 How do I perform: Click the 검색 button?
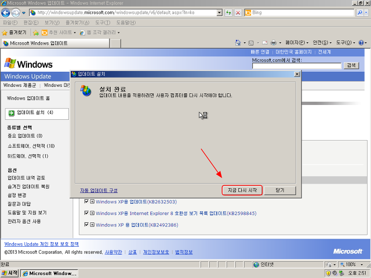click(x=351, y=65)
